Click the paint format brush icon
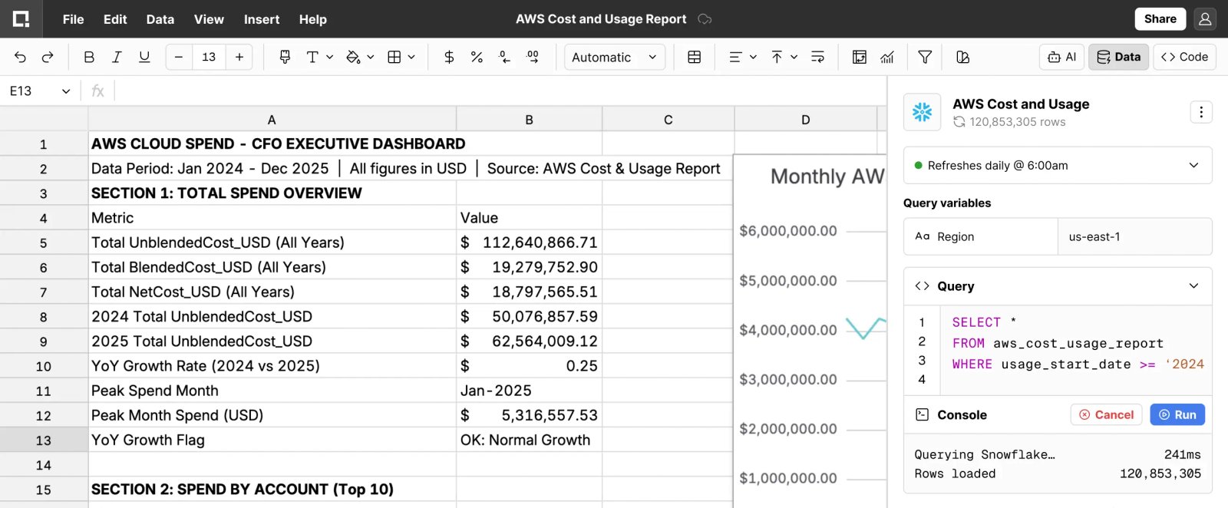The width and height of the screenshot is (1228, 508). (285, 57)
